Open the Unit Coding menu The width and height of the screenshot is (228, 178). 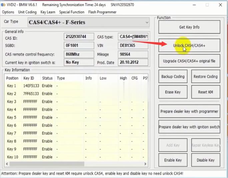tap(27, 12)
